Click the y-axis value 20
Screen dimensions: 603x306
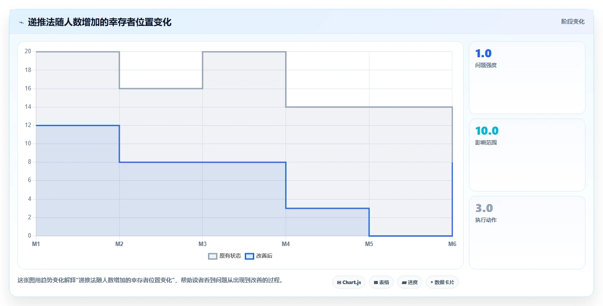[x=28, y=51]
